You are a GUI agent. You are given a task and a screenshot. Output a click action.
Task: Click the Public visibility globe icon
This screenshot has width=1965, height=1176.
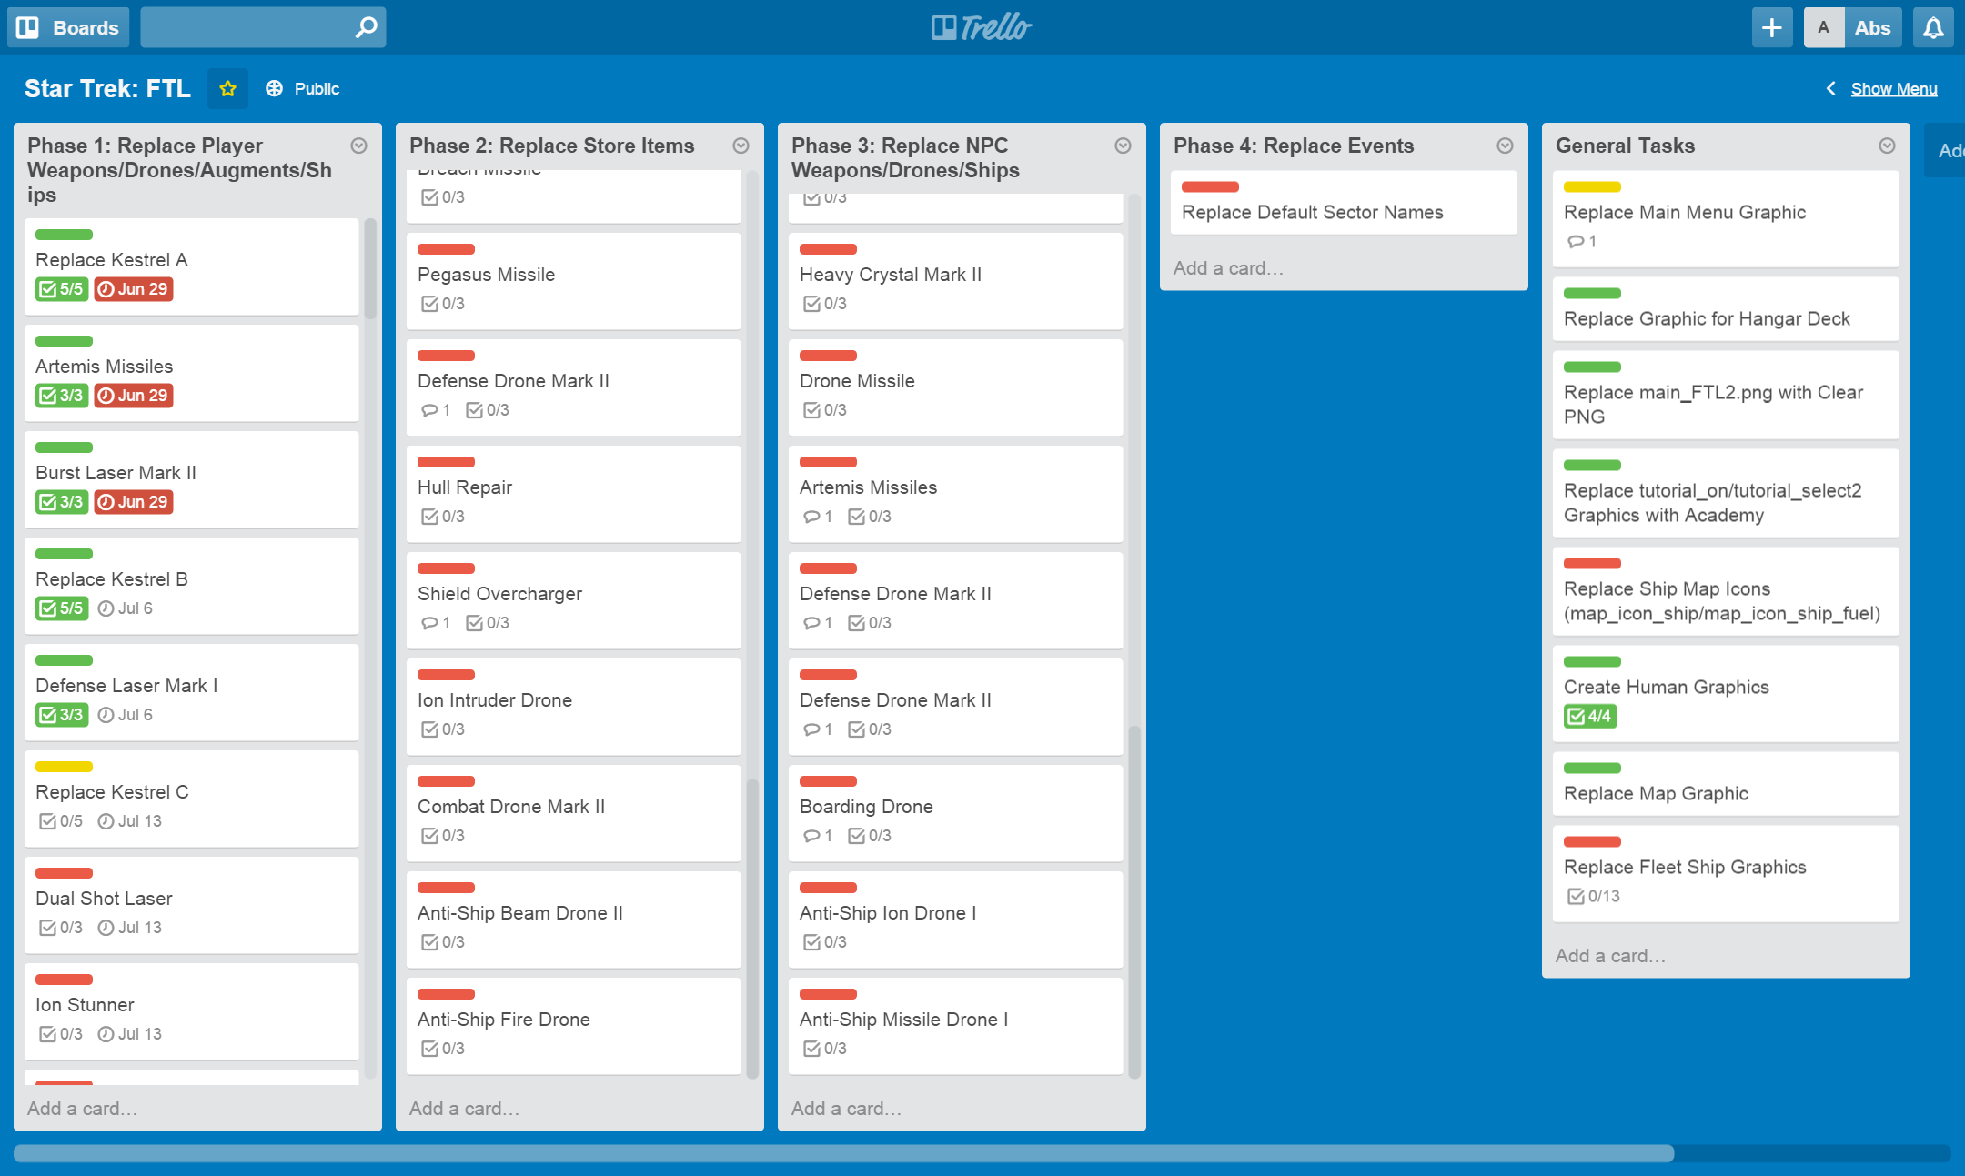[x=274, y=88]
